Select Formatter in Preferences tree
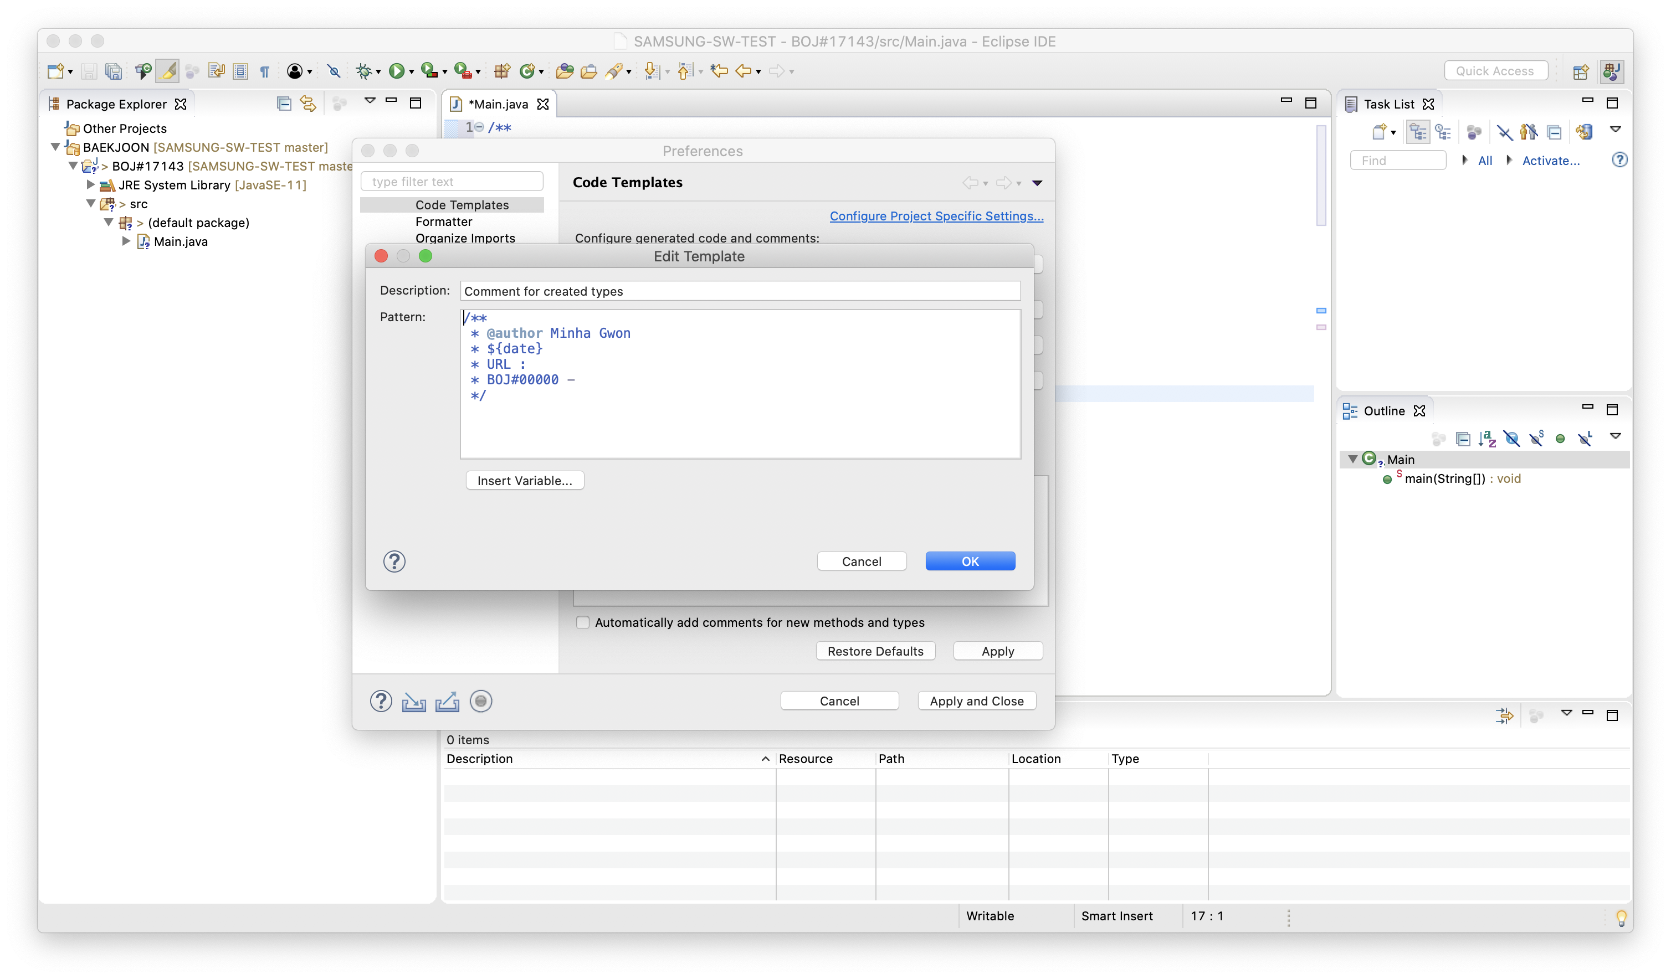This screenshot has width=1671, height=979. point(444,221)
